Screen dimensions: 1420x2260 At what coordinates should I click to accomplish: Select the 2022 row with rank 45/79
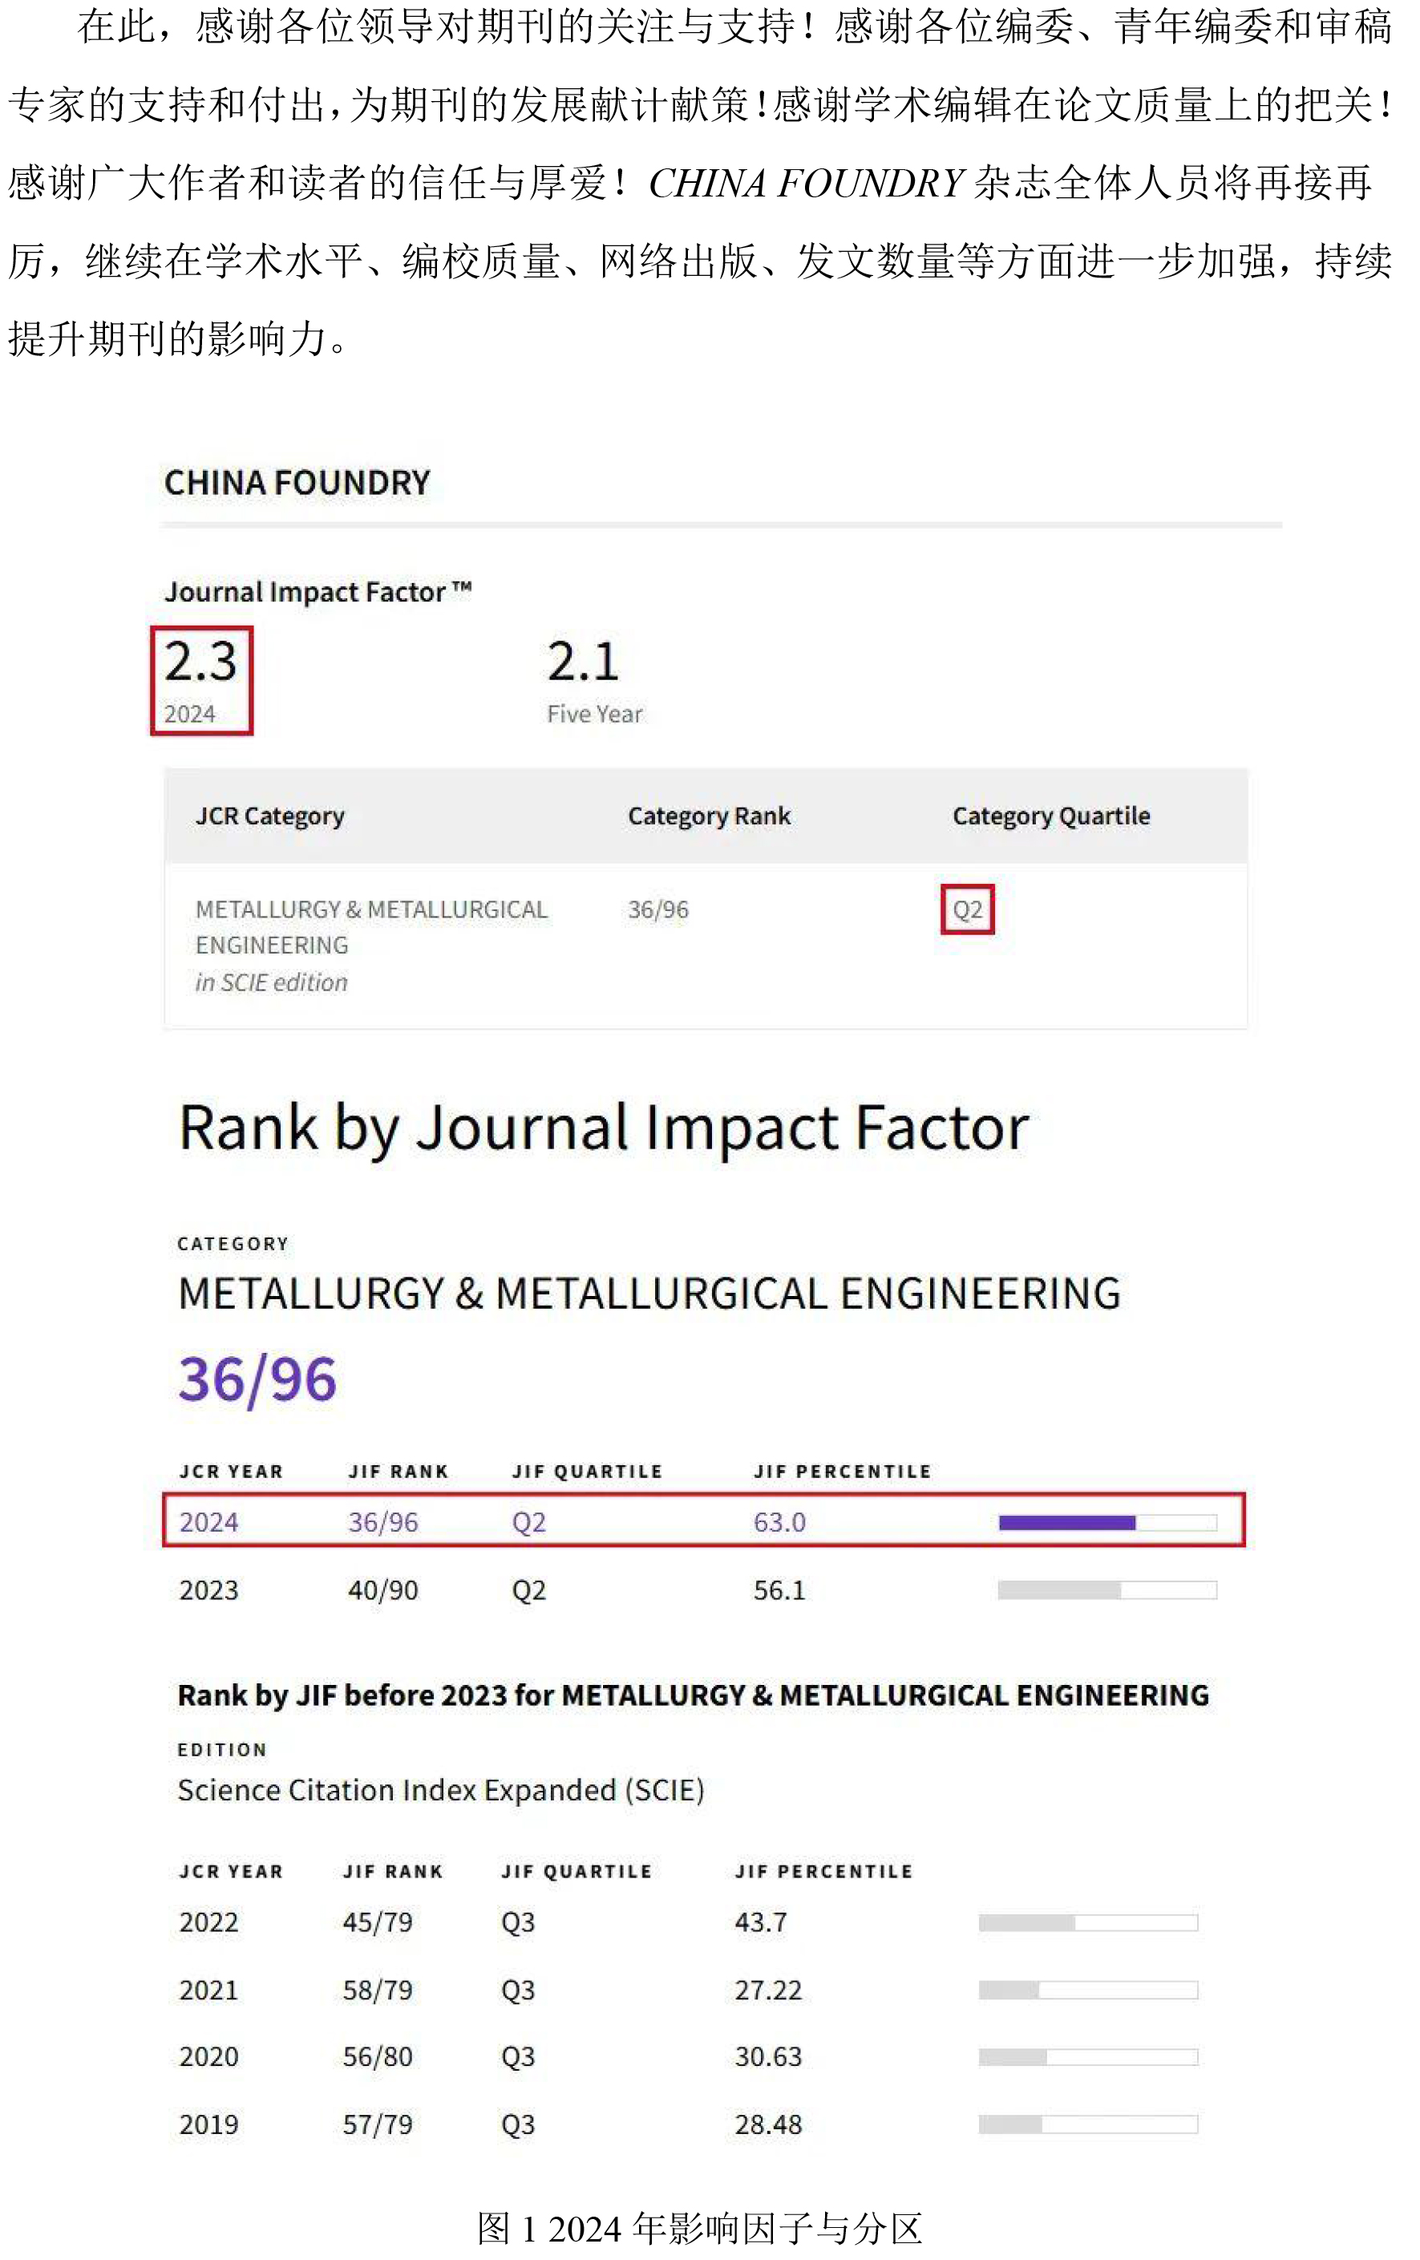click(688, 1922)
